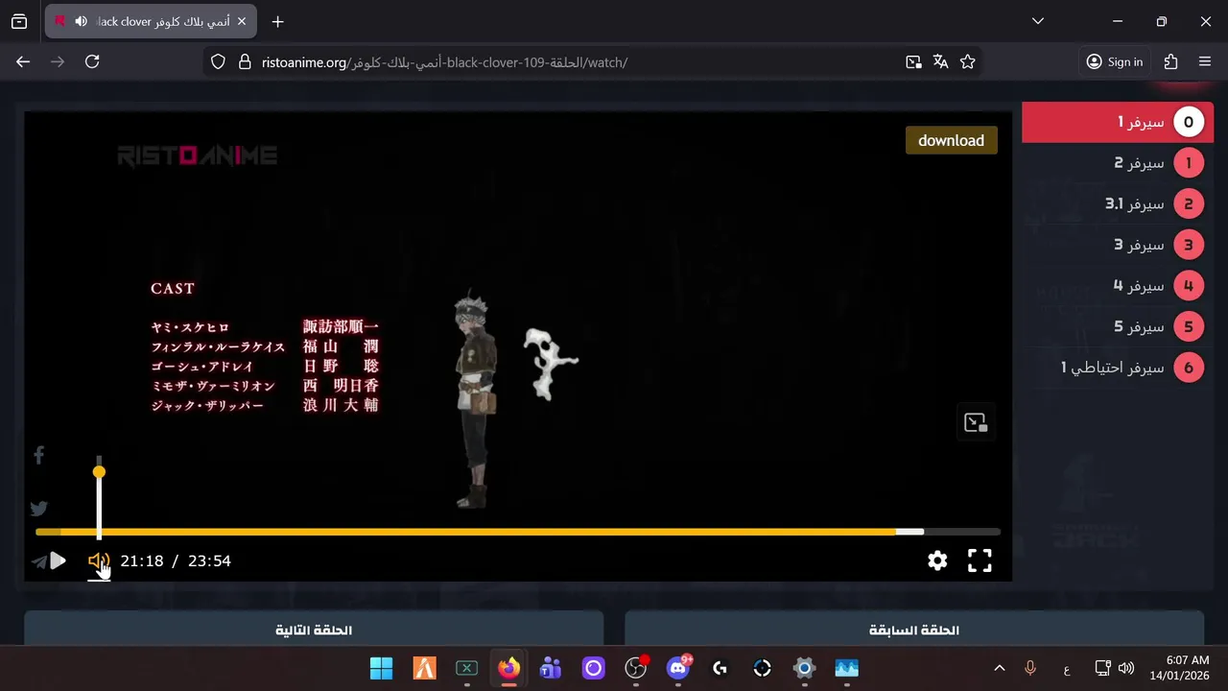Open Firefox View tab list
Screen dimensions: 1228x691
19,21
